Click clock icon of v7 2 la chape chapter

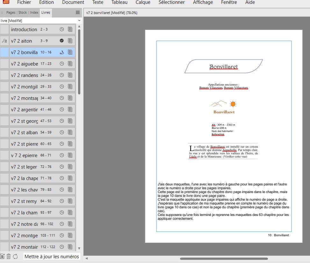[x=62, y=178]
